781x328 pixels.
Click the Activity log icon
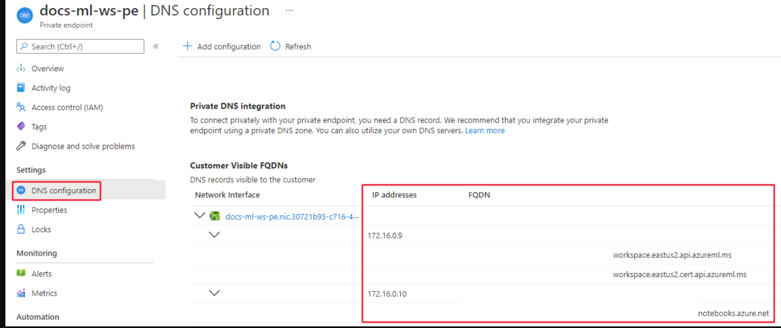pyautogui.click(x=21, y=88)
